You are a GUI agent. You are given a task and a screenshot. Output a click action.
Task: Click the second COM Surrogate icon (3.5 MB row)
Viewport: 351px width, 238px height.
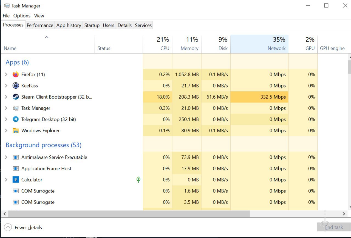[16, 202]
